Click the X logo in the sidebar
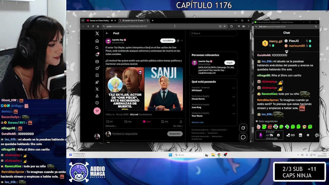 click(97, 33)
